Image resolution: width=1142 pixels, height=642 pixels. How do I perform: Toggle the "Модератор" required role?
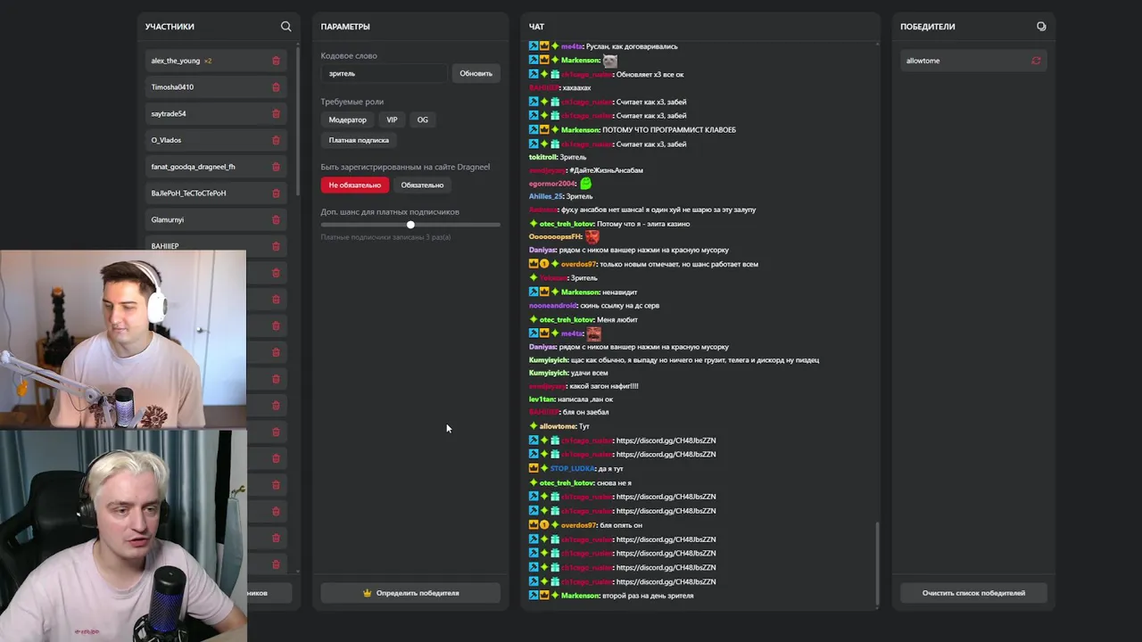click(x=347, y=119)
